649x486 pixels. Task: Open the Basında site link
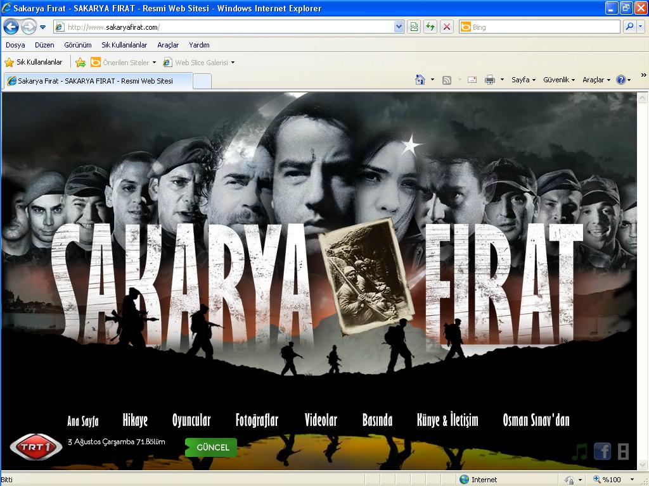pyautogui.click(x=377, y=420)
